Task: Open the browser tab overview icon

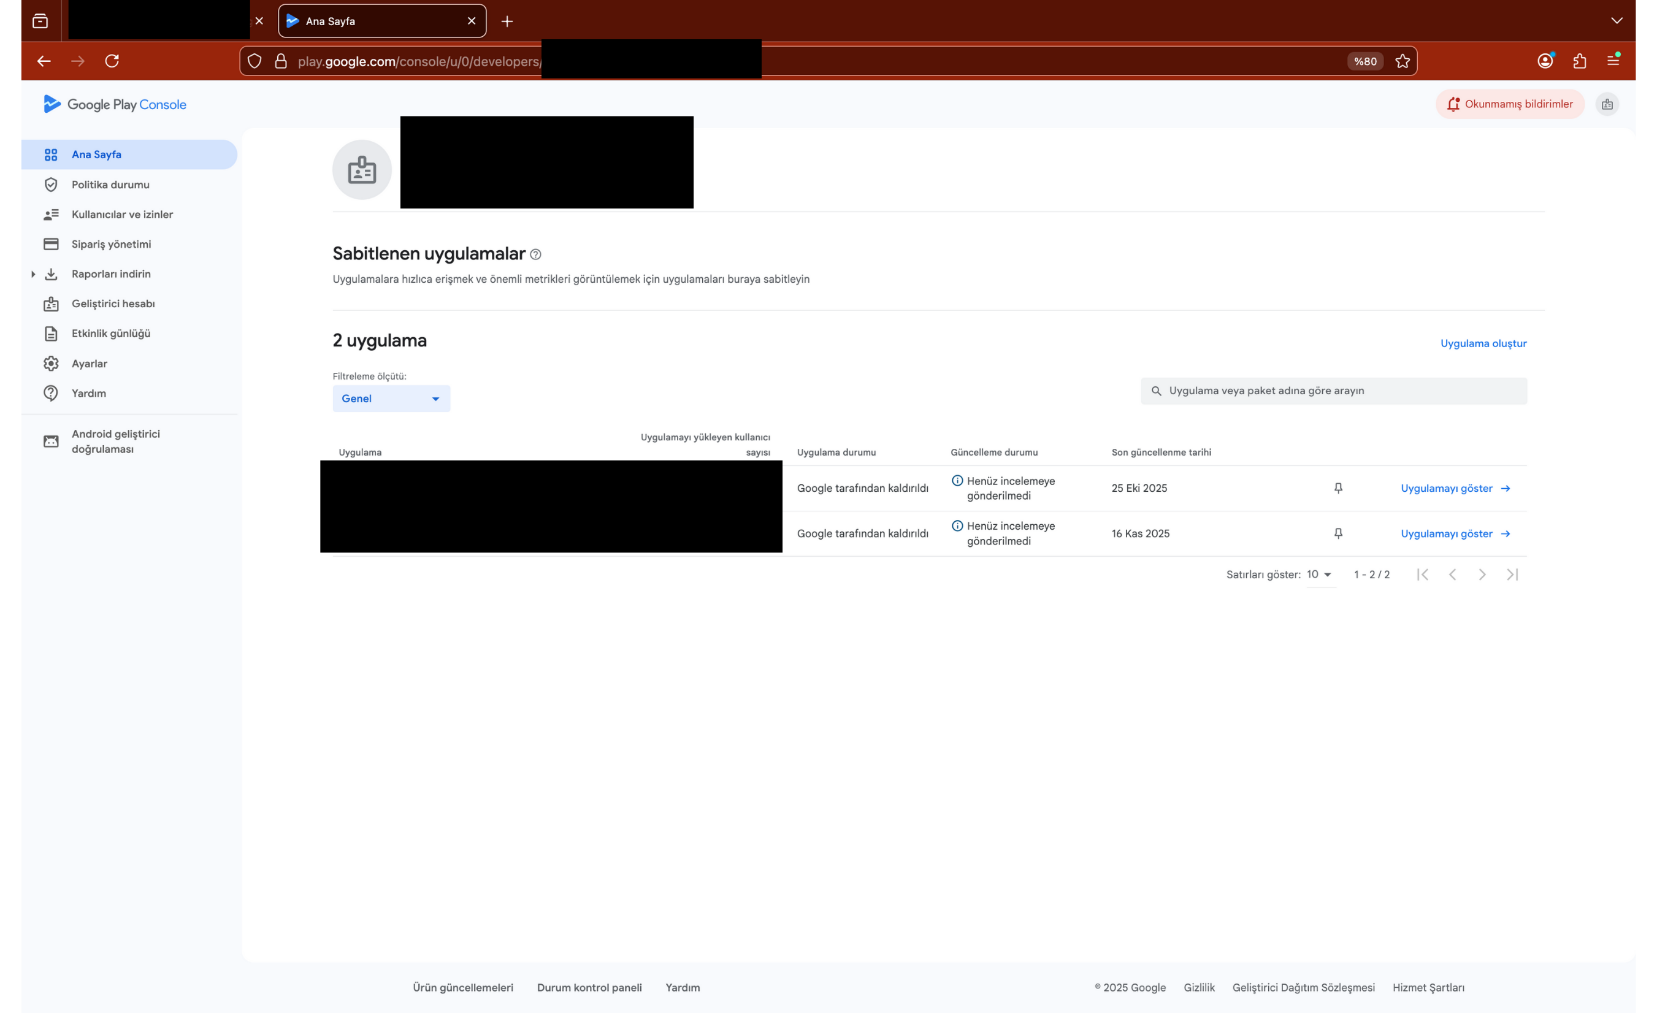Action: tap(40, 21)
